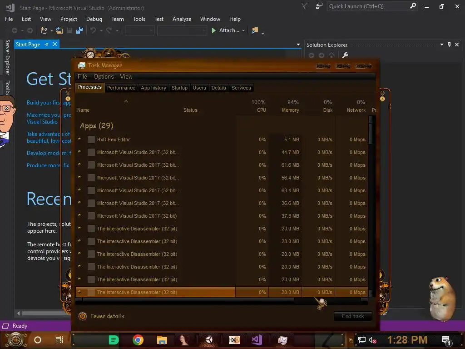Click the Solution Explorer Properties wrench icon
The width and height of the screenshot is (465, 349).
345,55
